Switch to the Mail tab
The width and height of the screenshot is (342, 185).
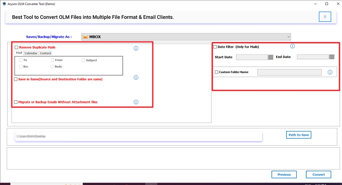[19, 53]
